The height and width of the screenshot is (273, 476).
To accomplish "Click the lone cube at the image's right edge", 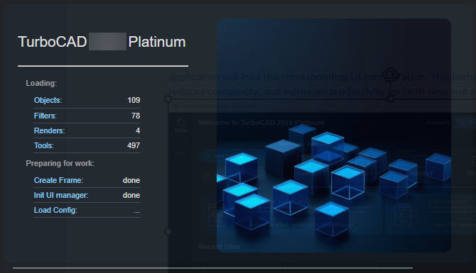I will (438, 167).
